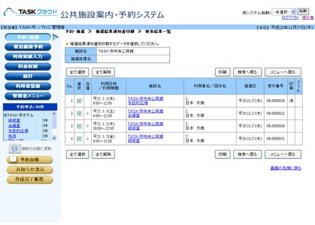The width and height of the screenshot is (315, 225).
Task: Click the 済 printed mark in row 1
Action: 291,101
